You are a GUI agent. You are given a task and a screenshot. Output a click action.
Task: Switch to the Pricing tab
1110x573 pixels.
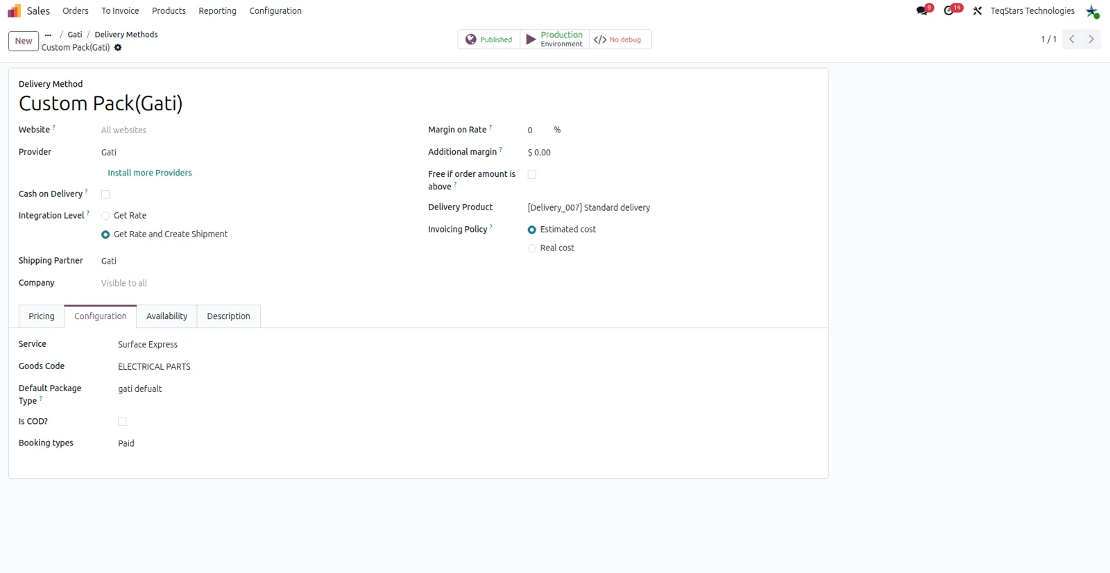click(42, 316)
